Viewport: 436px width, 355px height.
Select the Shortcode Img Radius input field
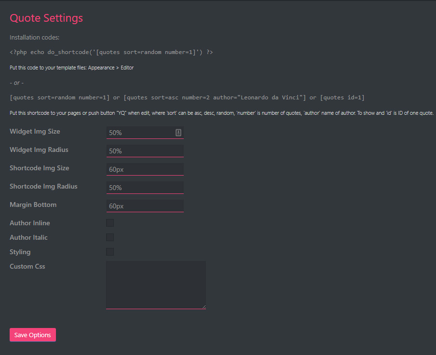(145, 188)
